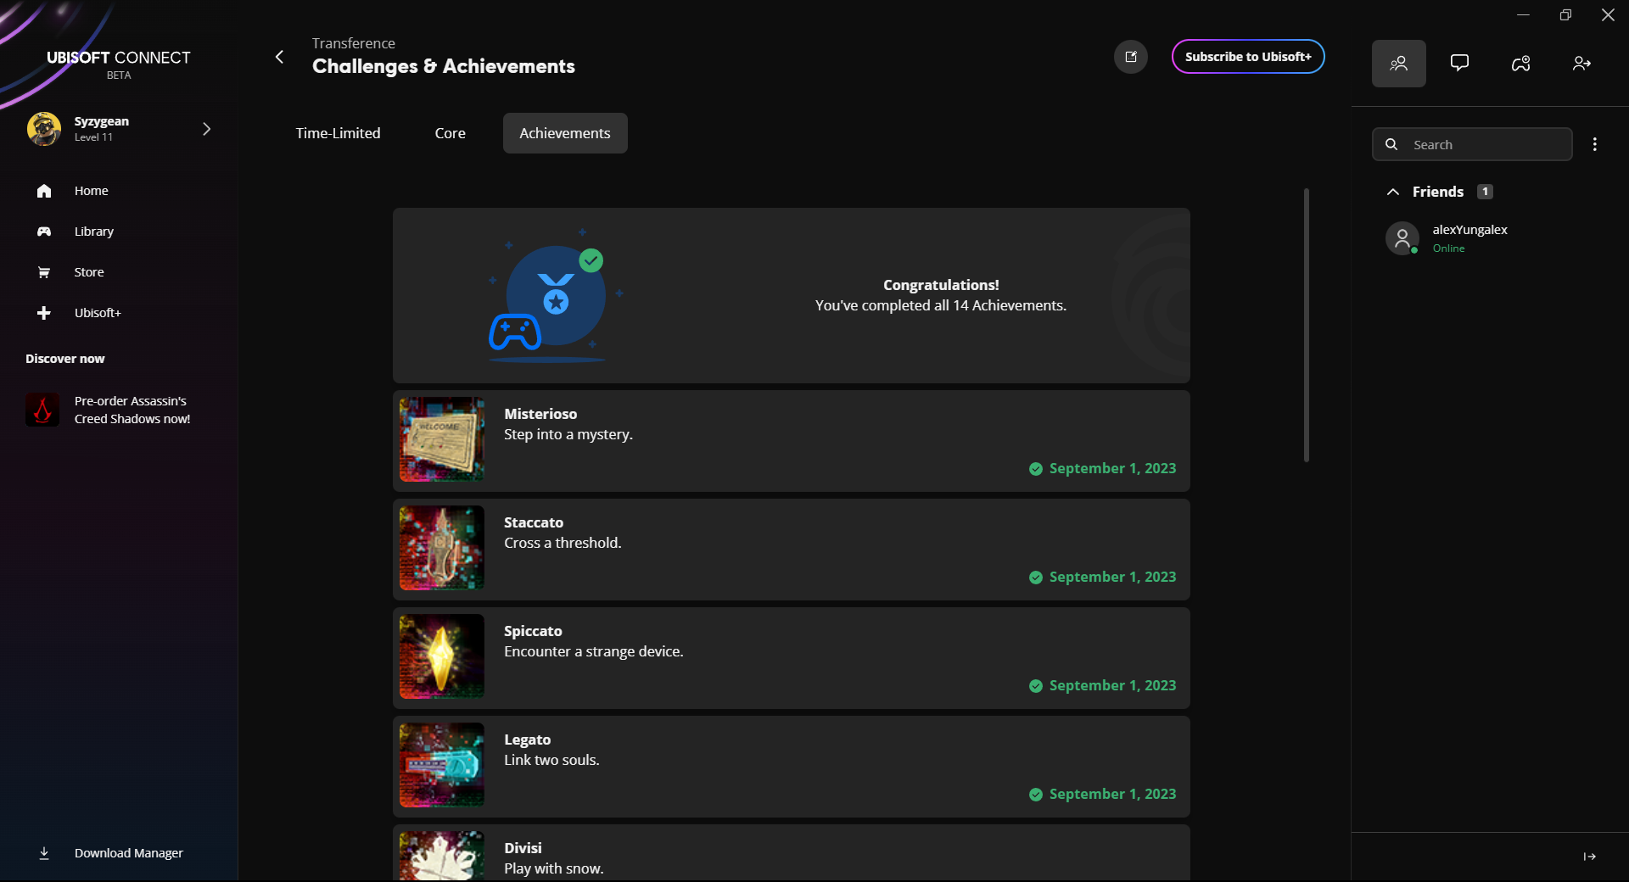
Task: Click Subscribe to Ubisoft+ button
Action: (x=1247, y=57)
